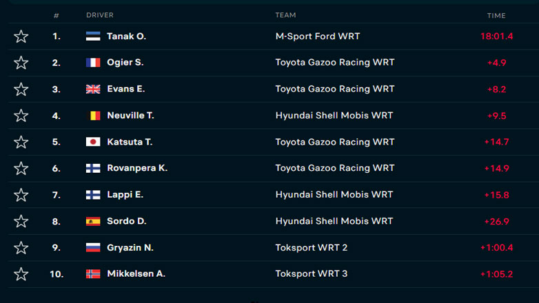Star Tanak O. as favorite
The height and width of the screenshot is (303, 539).
pyautogui.click(x=21, y=36)
